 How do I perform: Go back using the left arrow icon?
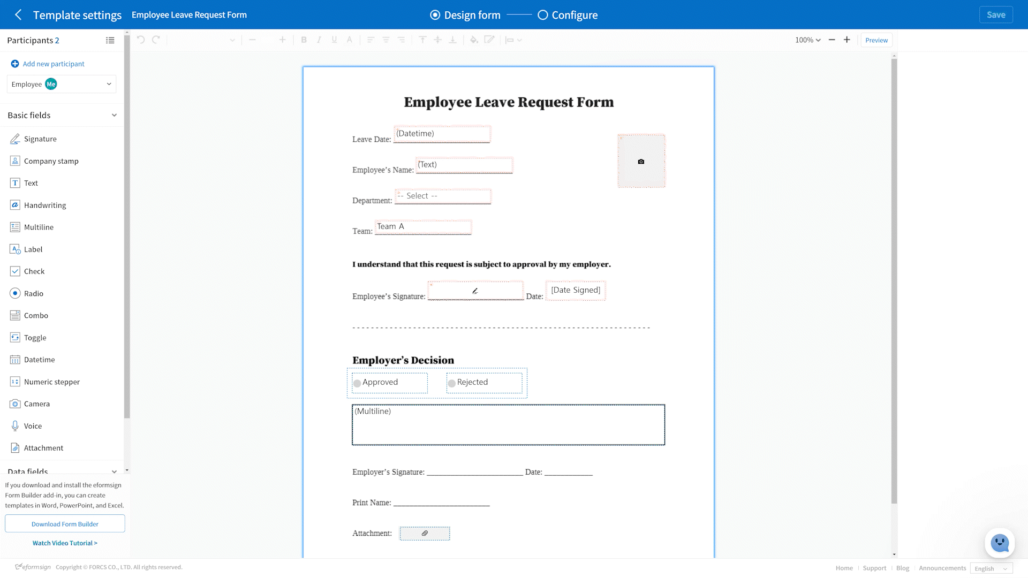[18, 15]
